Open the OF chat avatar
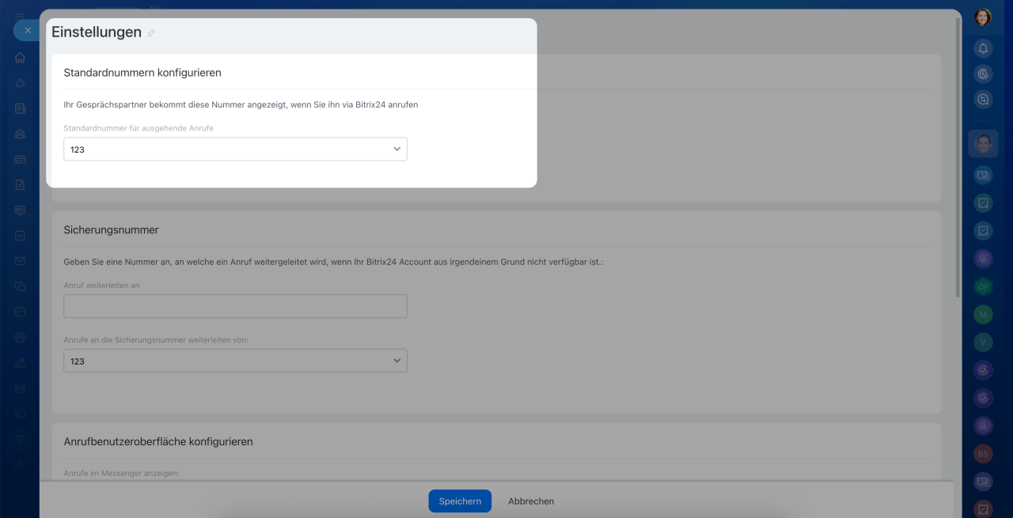The width and height of the screenshot is (1013, 518). pyautogui.click(x=983, y=286)
